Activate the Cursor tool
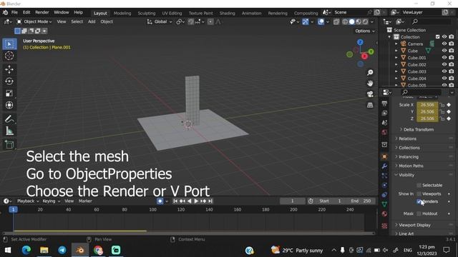 coord(9,56)
